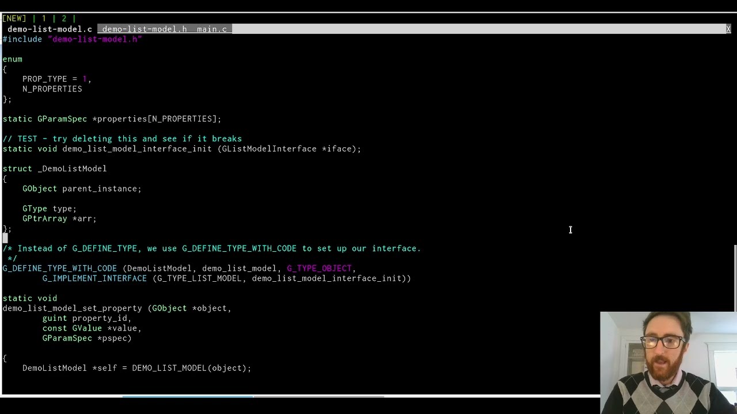Click the static void line
The width and height of the screenshot is (737, 414).
[30, 298]
